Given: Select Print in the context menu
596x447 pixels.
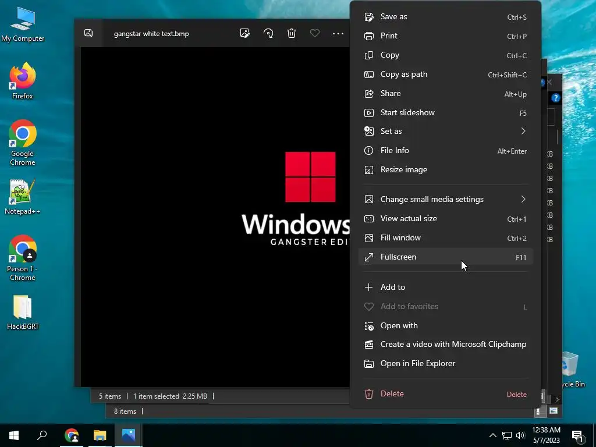Looking at the screenshot, I should (445, 36).
